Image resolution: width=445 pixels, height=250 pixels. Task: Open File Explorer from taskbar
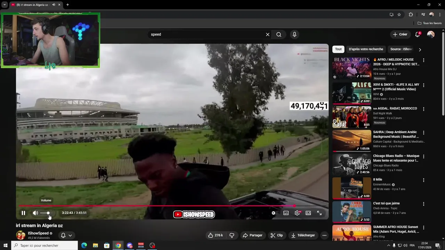point(95,245)
